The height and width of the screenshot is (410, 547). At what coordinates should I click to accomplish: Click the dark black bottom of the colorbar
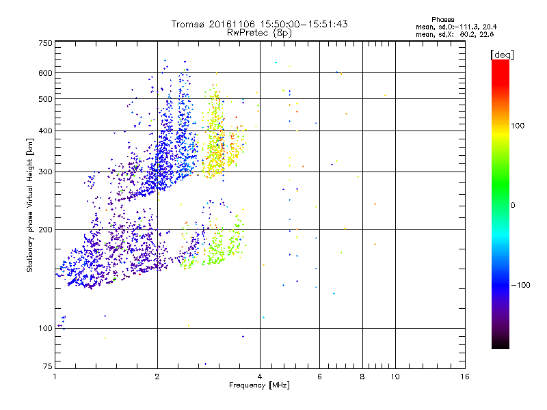click(x=501, y=344)
